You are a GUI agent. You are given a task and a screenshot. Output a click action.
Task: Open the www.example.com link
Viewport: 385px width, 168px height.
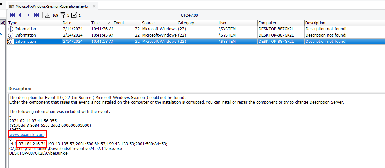pos(27,134)
